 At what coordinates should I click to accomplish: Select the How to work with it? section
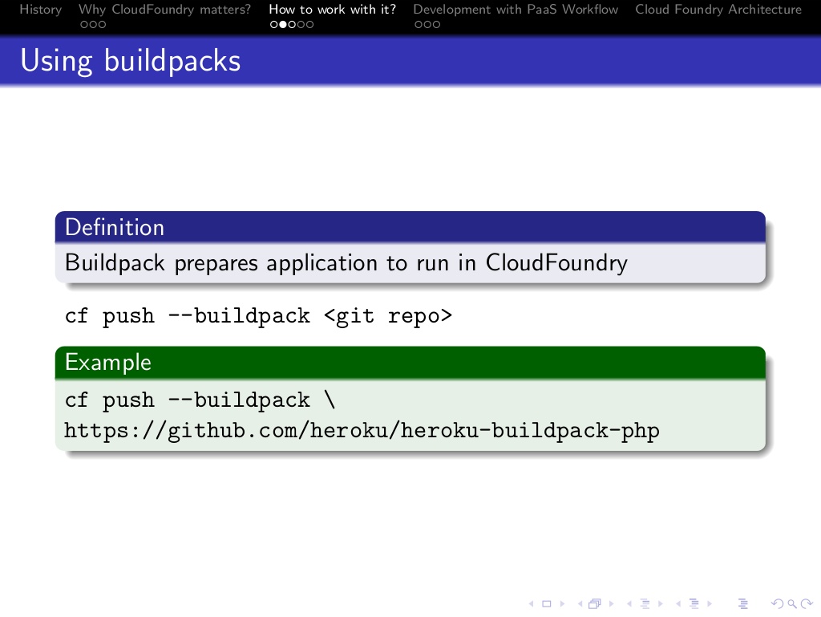(x=333, y=10)
